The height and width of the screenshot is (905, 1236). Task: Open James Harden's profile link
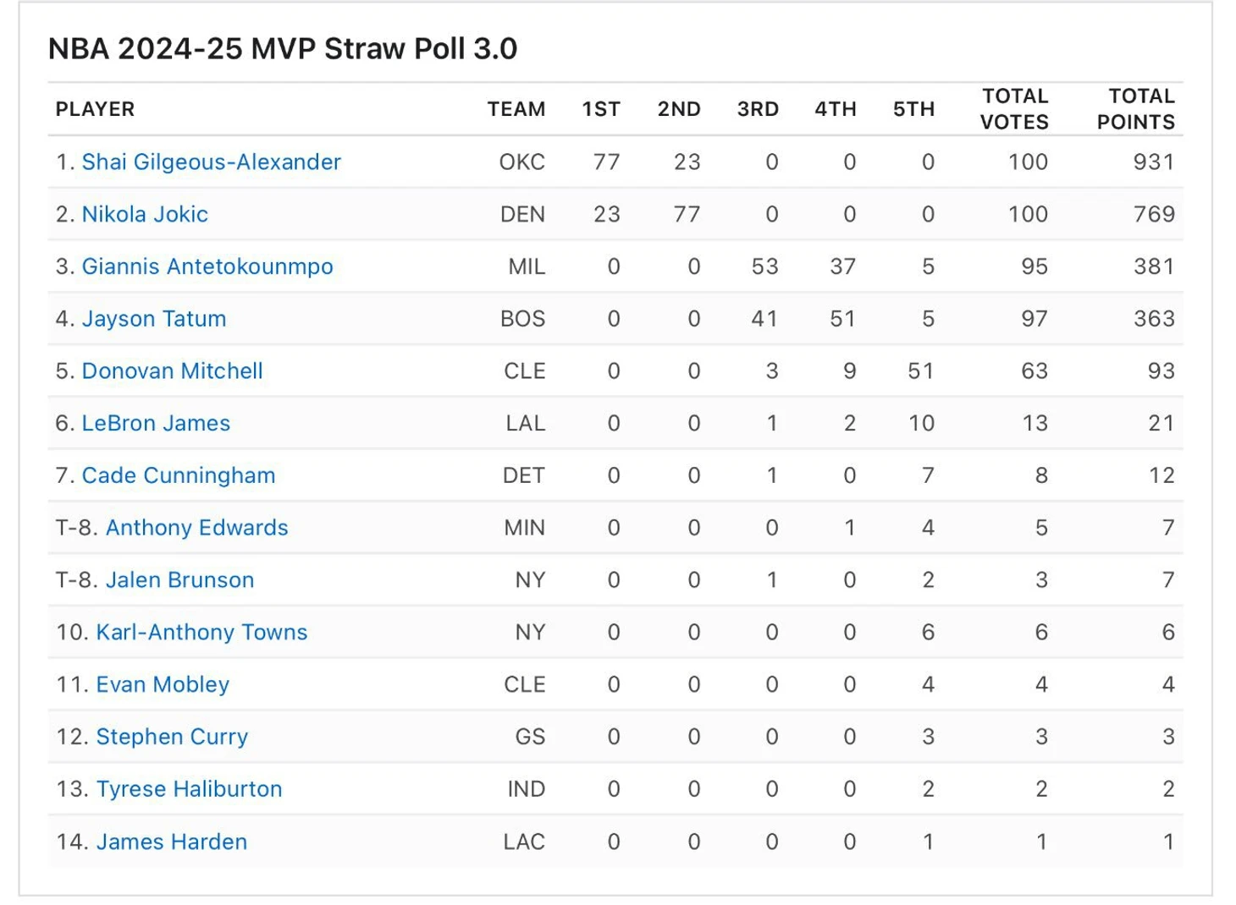[172, 842]
